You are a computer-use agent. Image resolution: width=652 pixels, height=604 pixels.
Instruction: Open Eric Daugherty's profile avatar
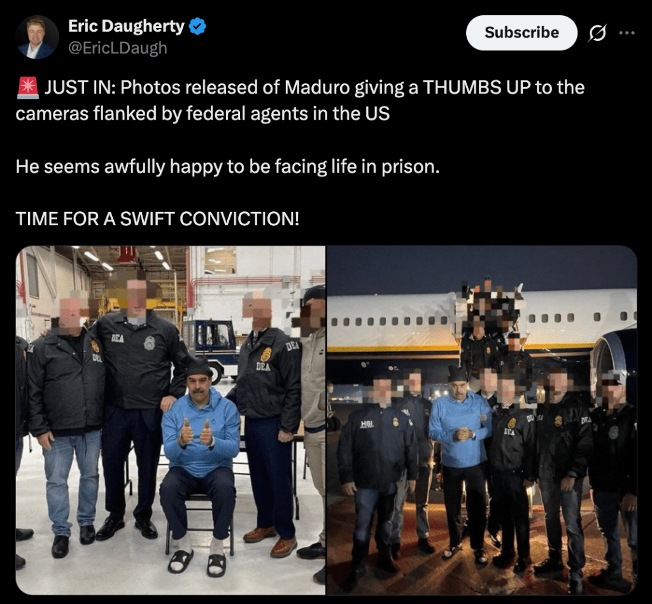click(37, 37)
